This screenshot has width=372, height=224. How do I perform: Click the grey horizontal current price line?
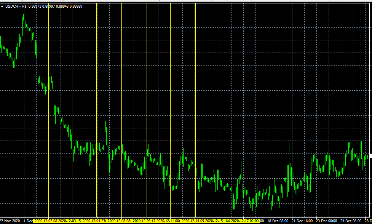coord(185,156)
